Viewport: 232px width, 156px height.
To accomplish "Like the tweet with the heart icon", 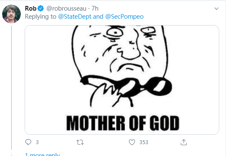I will (x=132, y=142).
